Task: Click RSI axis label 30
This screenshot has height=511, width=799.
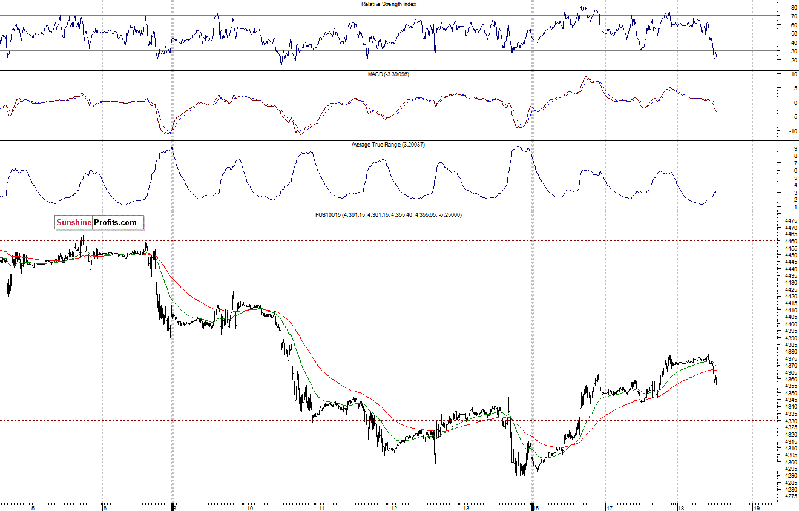Action: coord(794,51)
